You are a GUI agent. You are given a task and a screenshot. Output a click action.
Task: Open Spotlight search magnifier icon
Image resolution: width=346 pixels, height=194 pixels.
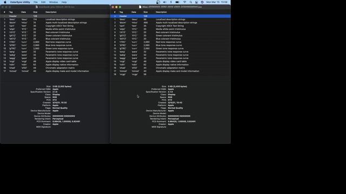pos(191,2)
